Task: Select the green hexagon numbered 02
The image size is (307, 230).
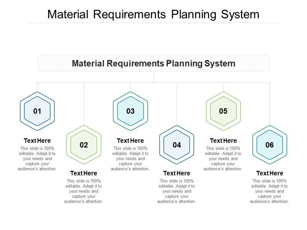Action: (x=84, y=145)
